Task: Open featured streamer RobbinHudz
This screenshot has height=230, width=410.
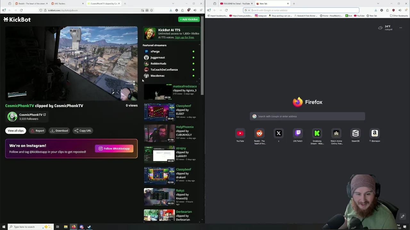Action: (158, 64)
